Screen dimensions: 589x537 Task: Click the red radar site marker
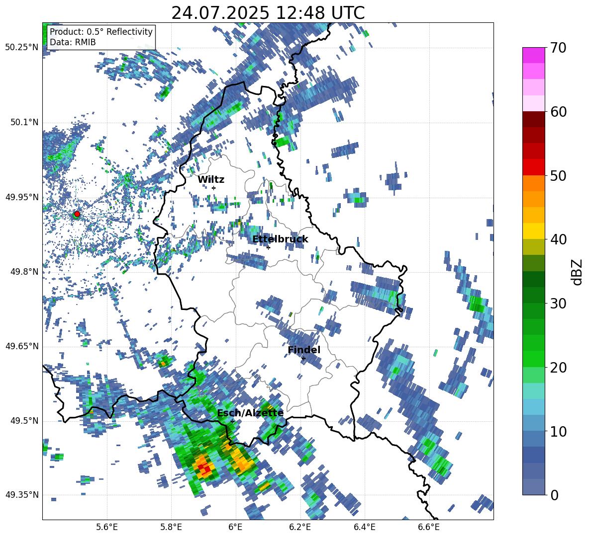click(77, 214)
